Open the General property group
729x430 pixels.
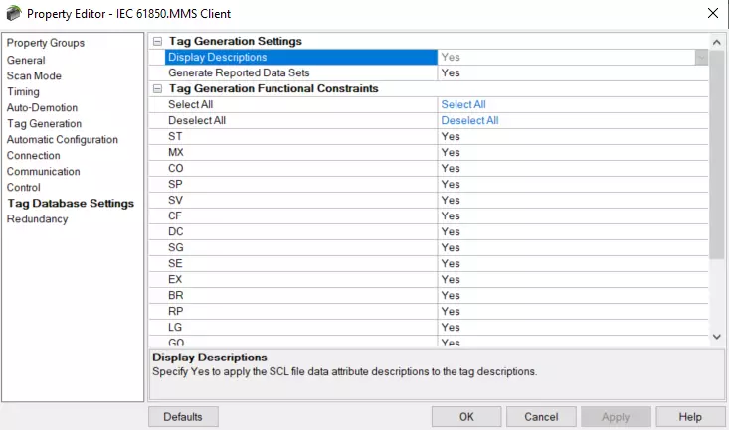pos(26,60)
